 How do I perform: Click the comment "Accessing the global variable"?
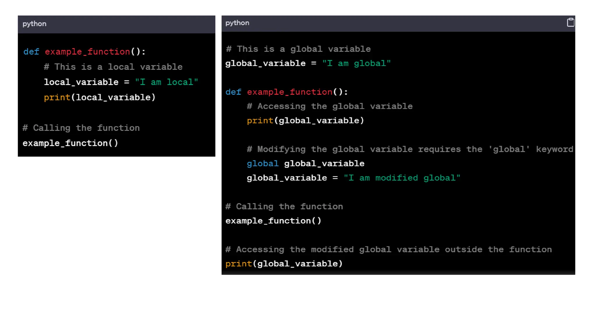point(329,106)
